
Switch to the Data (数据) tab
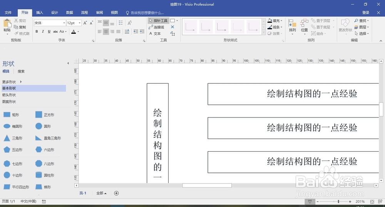click(69, 13)
